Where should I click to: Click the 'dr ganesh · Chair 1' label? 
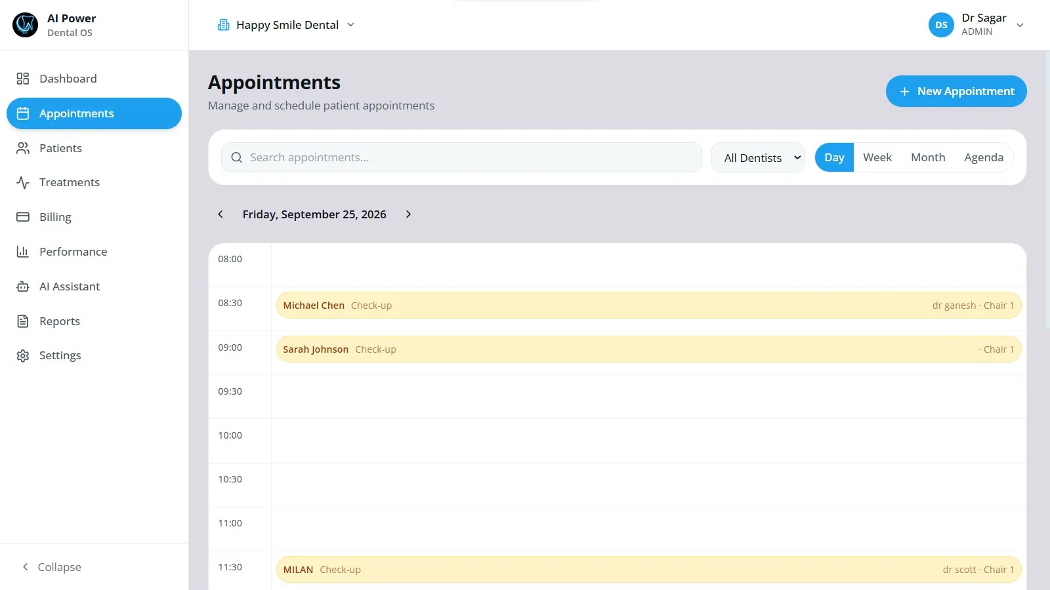(973, 305)
